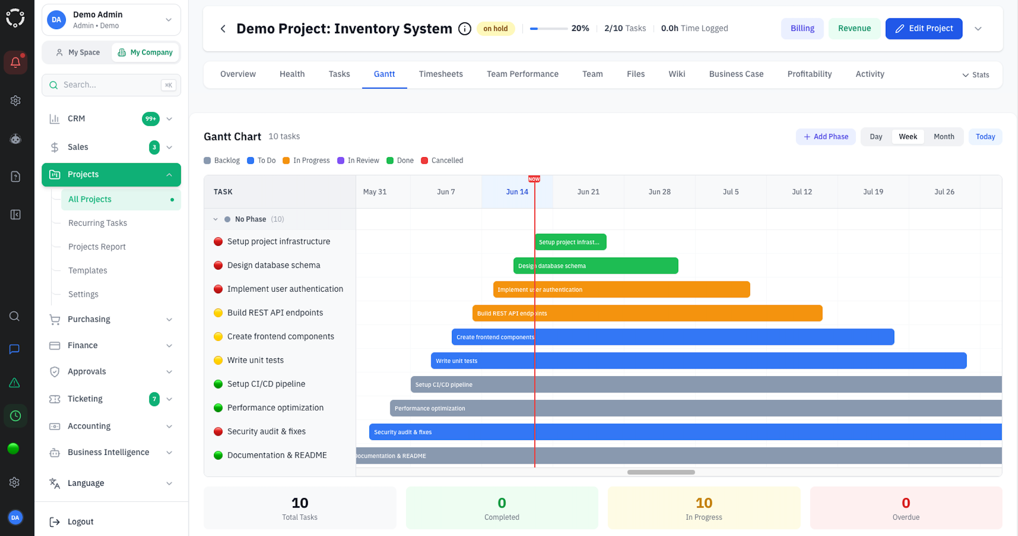Click the magnifier icon in left rail
1018x536 pixels.
click(x=15, y=316)
